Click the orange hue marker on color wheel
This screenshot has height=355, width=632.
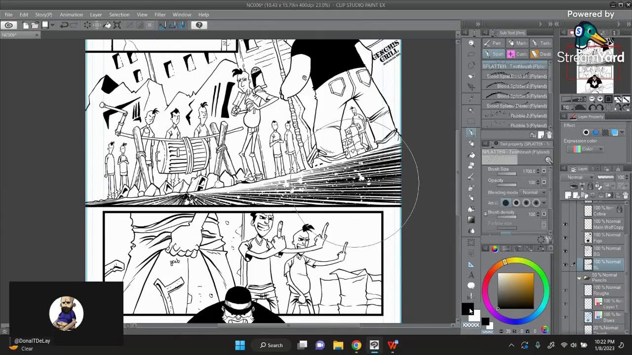pos(505,262)
